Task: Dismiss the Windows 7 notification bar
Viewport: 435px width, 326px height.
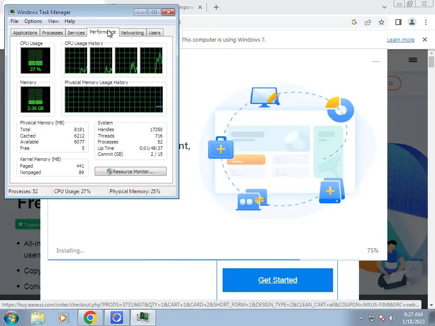Action: (425, 39)
